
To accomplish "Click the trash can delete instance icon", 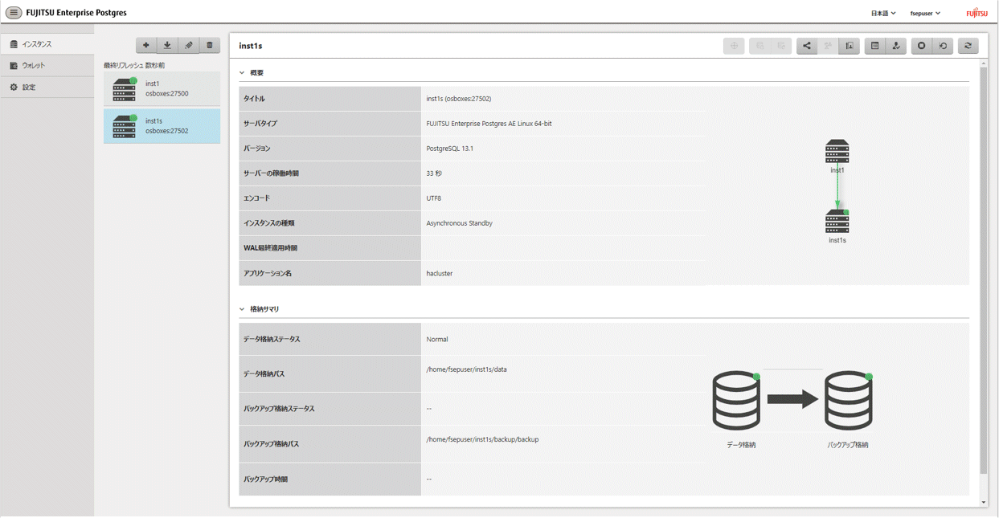I will tap(210, 45).
